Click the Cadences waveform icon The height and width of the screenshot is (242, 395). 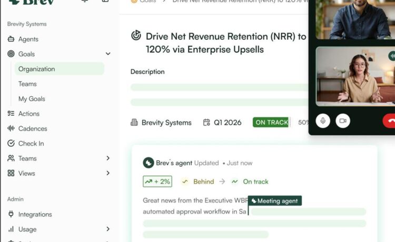tap(11, 128)
